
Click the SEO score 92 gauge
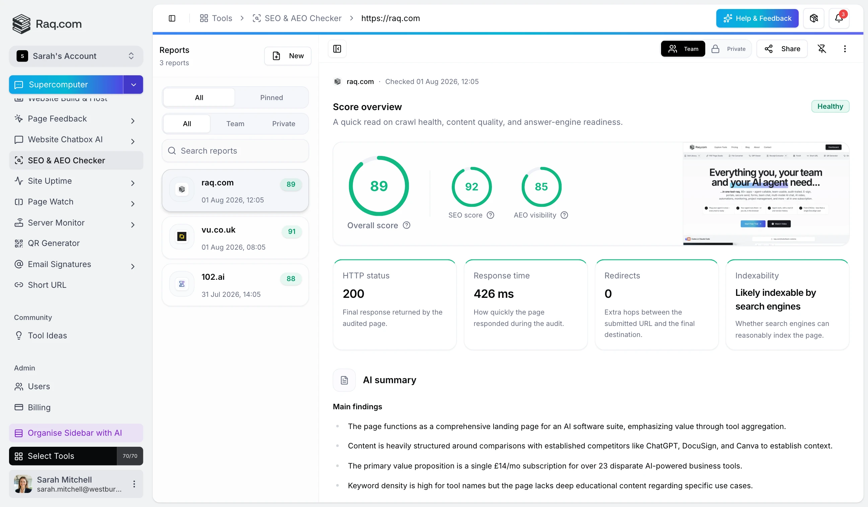click(472, 186)
